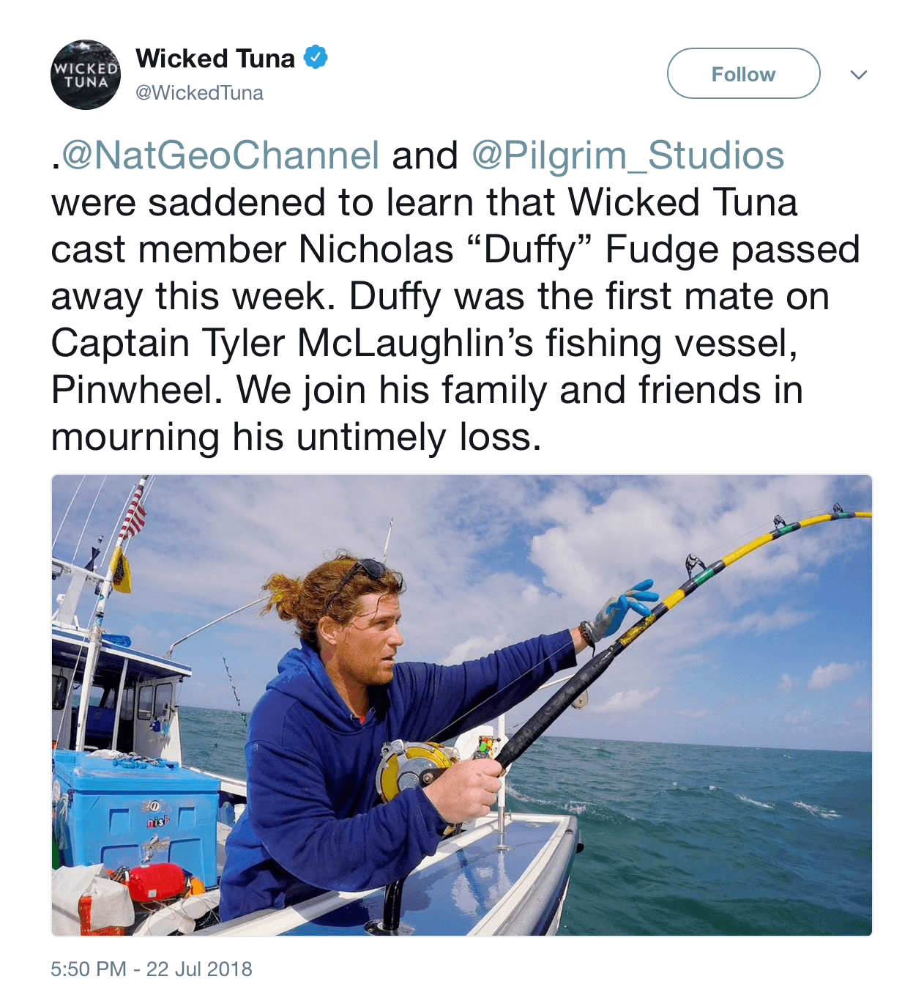Open the Wicked Tuna profile avatar

(86, 75)
